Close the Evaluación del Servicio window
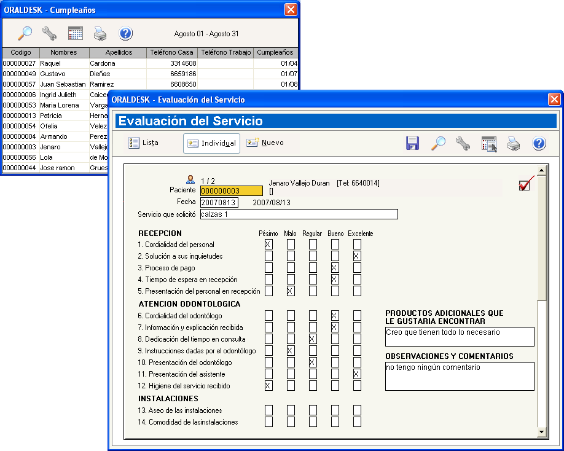The width and height of the screenshot is (564, 451). [x=554, y=100]
